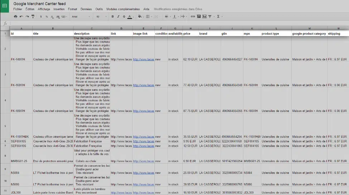Click the print icon in the toolbar
This screenshot has width=349, height=195.
(15, 16)
